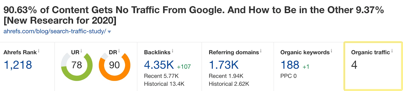
Task: Open the 188 organic keywords report
Action: [x=290, y=65]
